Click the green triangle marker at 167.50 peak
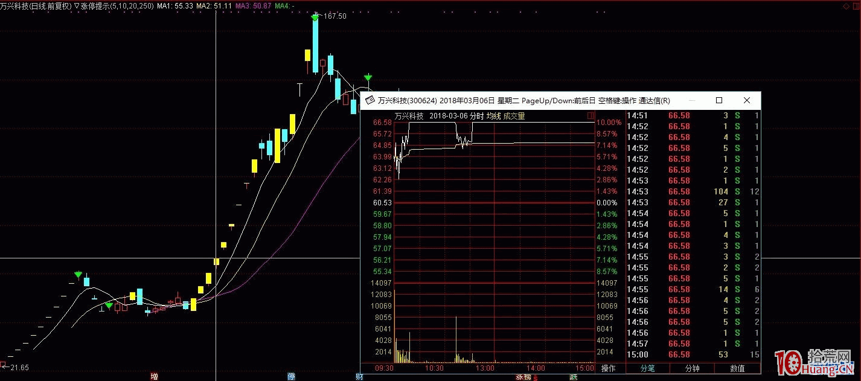Viewport: 861px width, 381px height. (x=315, y=18)
